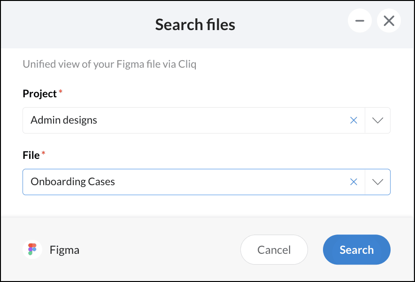Cancel the file search
415x282 pixels.
click(x=274, y=250)
